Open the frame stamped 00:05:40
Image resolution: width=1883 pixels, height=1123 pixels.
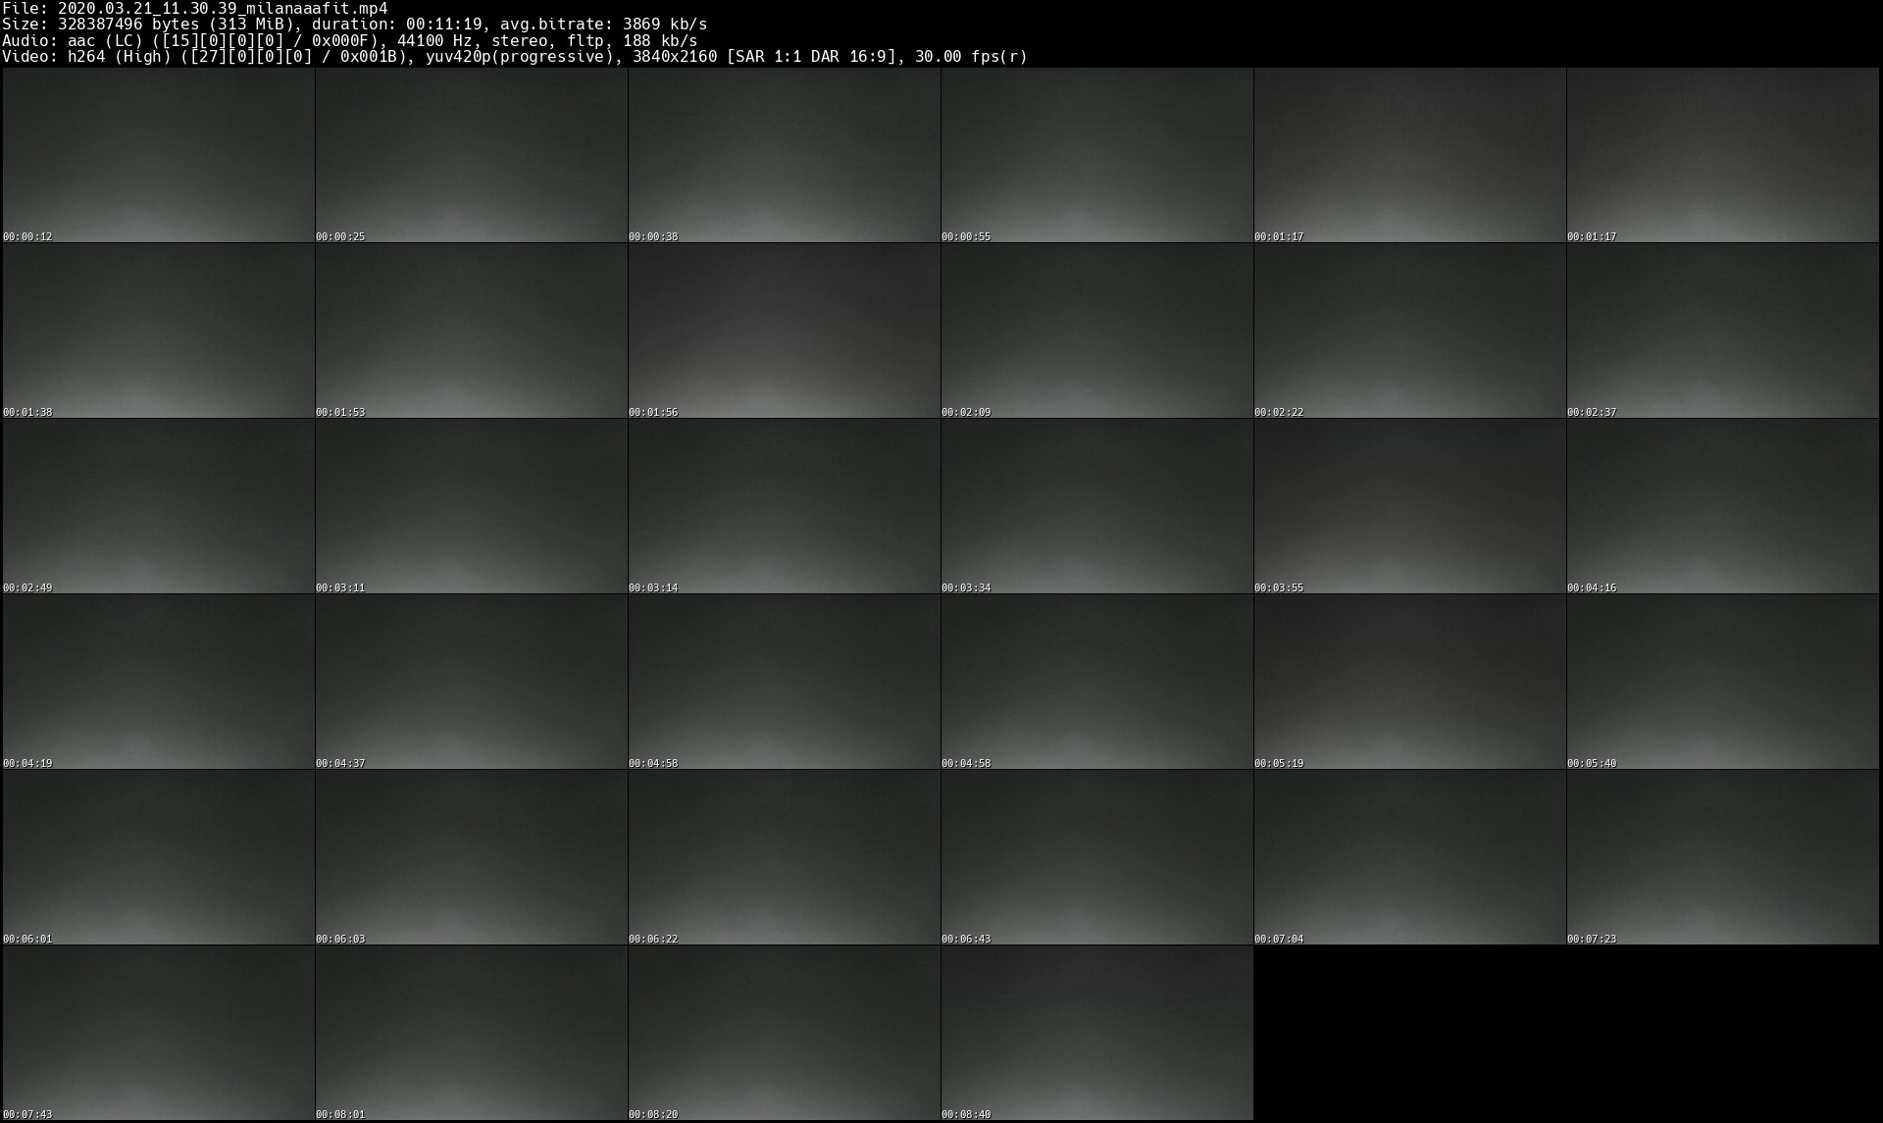click(x=1723, y=682)
